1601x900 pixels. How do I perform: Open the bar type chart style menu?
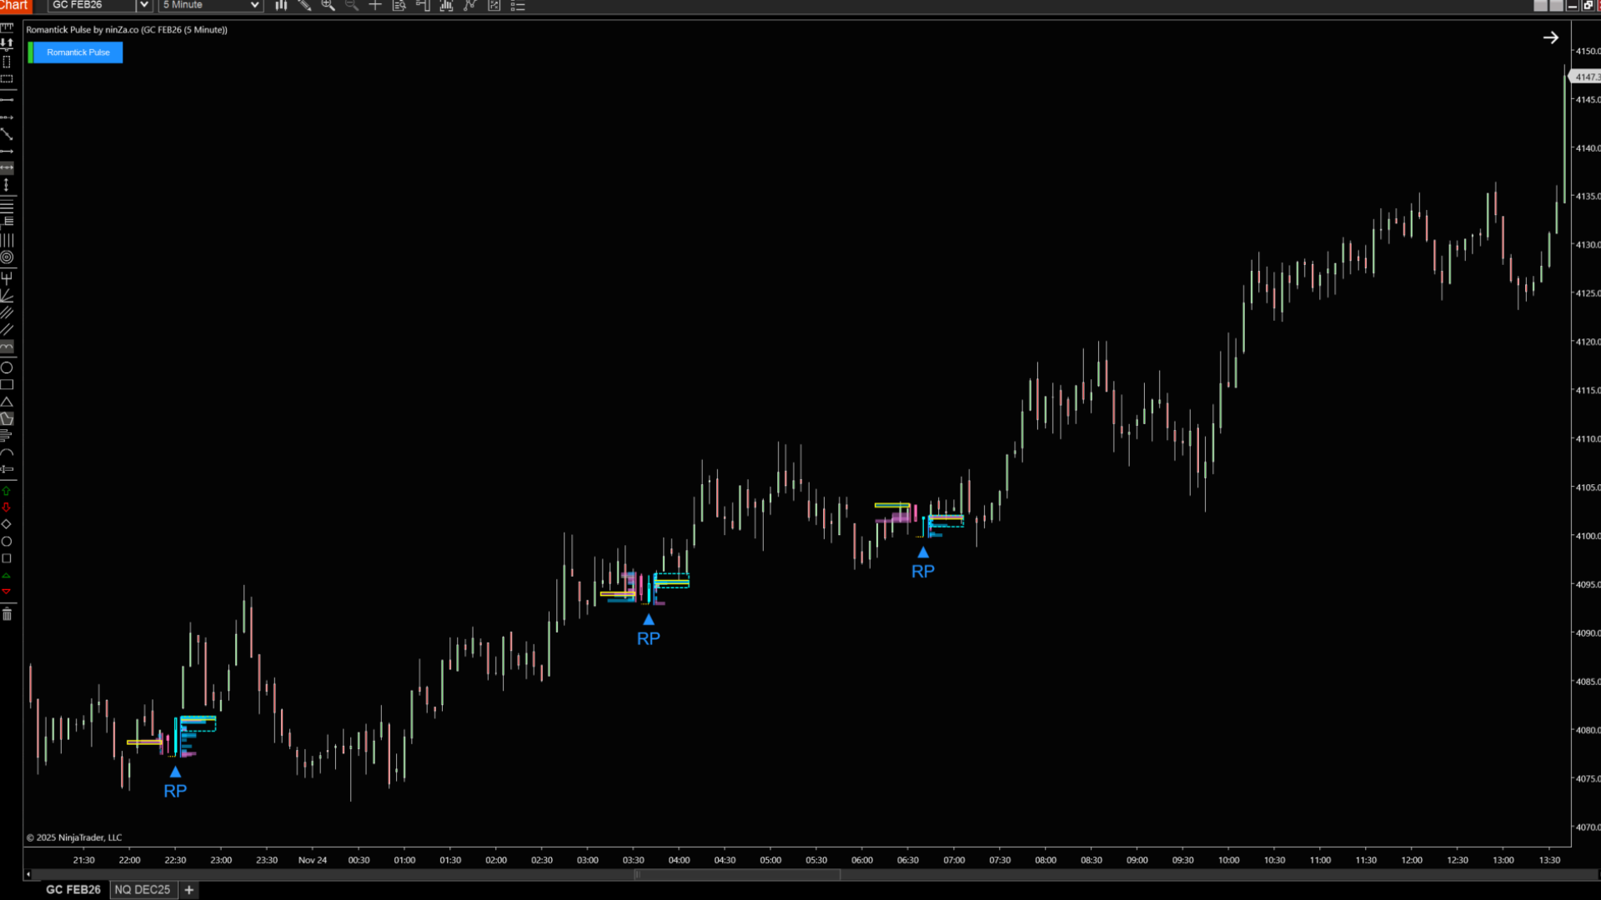[x=281, y=5]
